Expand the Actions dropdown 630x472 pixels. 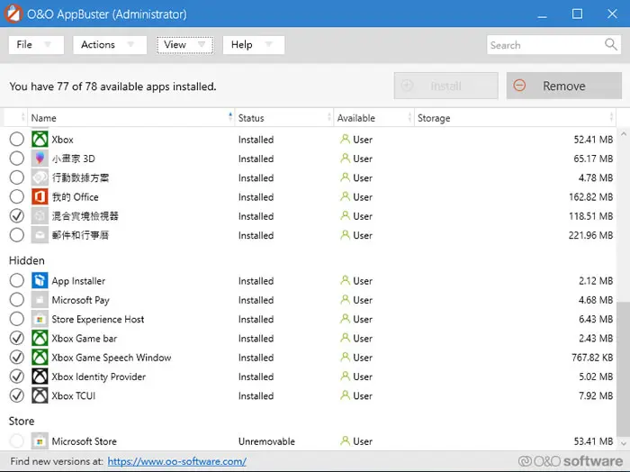[x=110, y=45]
